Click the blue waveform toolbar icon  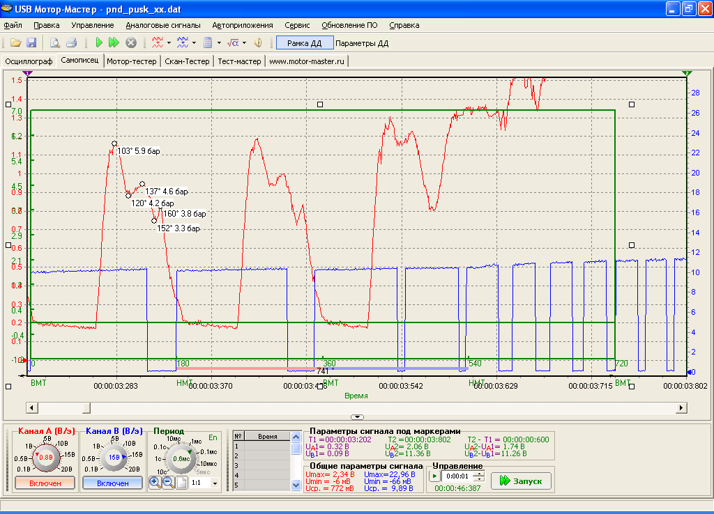tap(183, 42)
